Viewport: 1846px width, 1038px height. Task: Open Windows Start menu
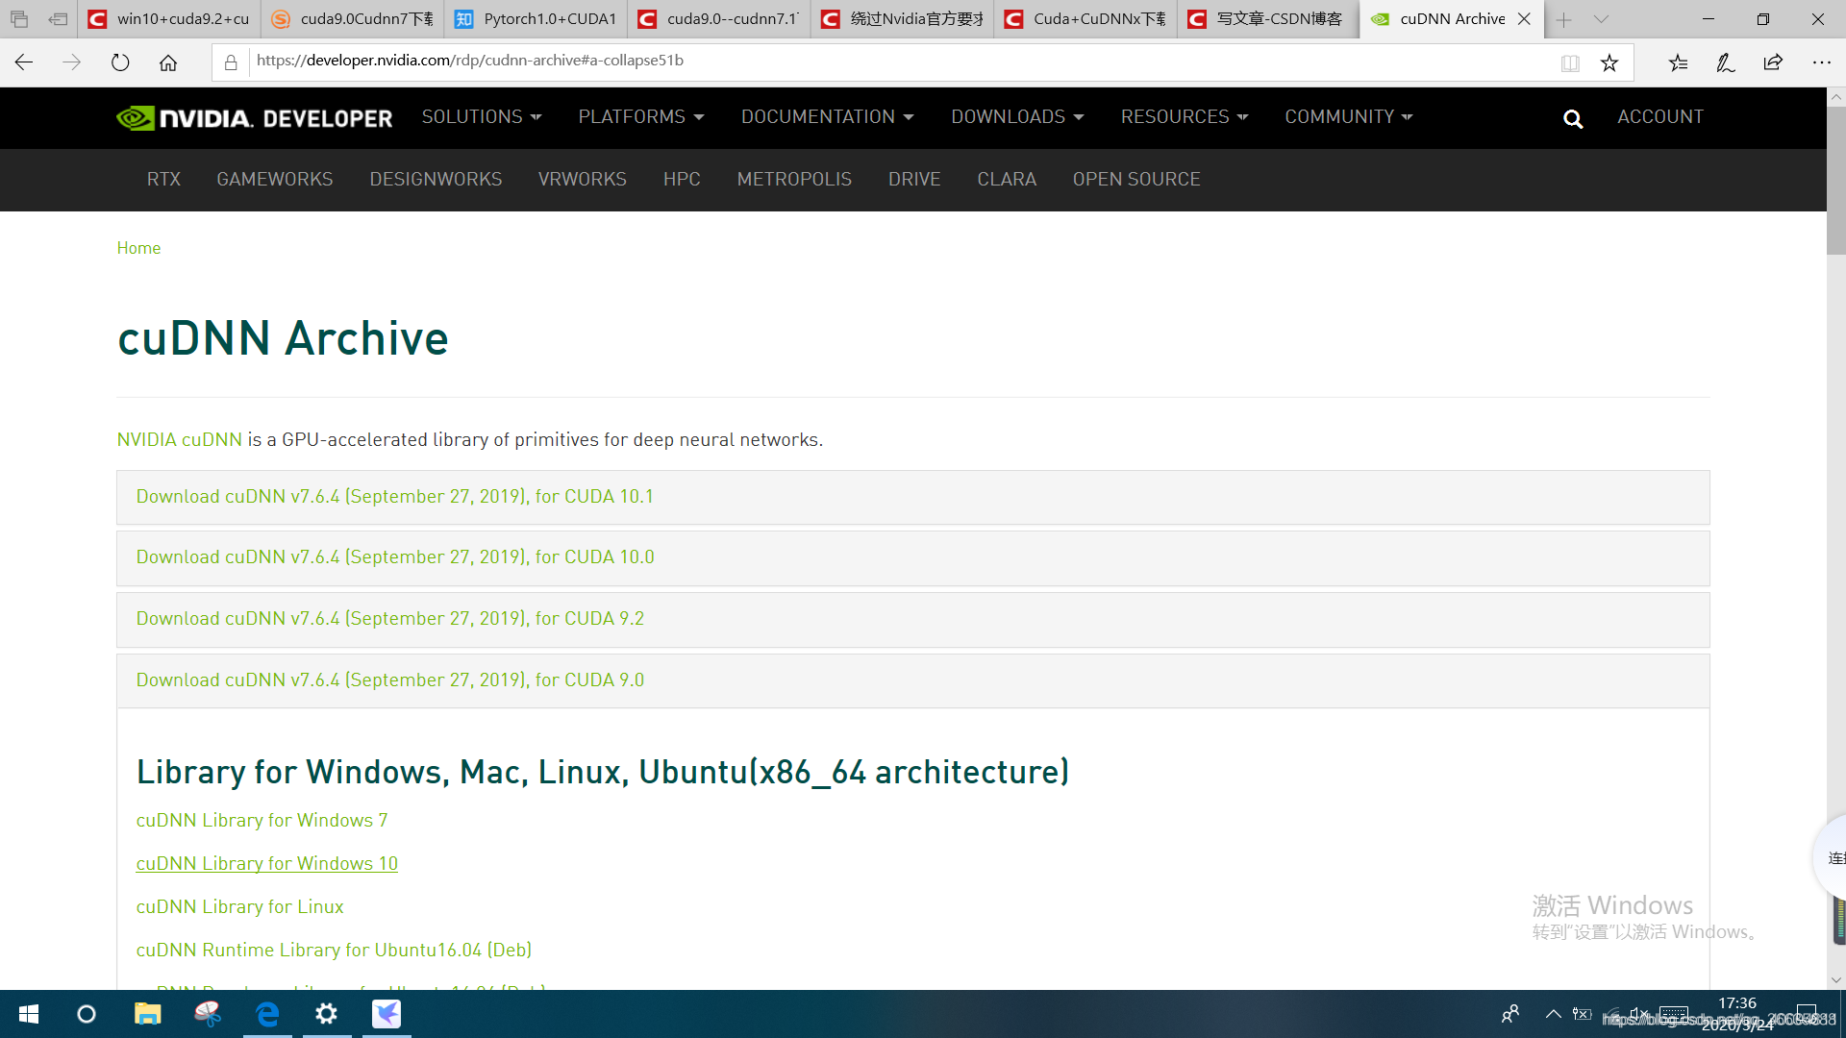[x=29, y=1014]
